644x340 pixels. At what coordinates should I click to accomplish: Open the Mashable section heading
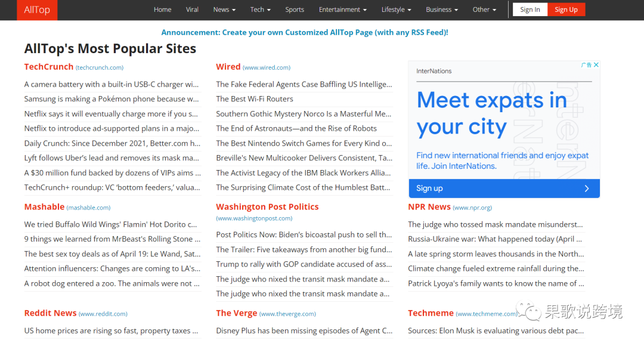44,206
